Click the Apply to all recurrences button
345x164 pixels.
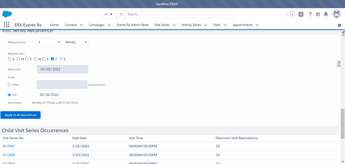20,115
